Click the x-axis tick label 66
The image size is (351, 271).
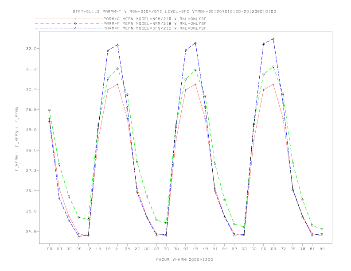click(x=264, y=249)
